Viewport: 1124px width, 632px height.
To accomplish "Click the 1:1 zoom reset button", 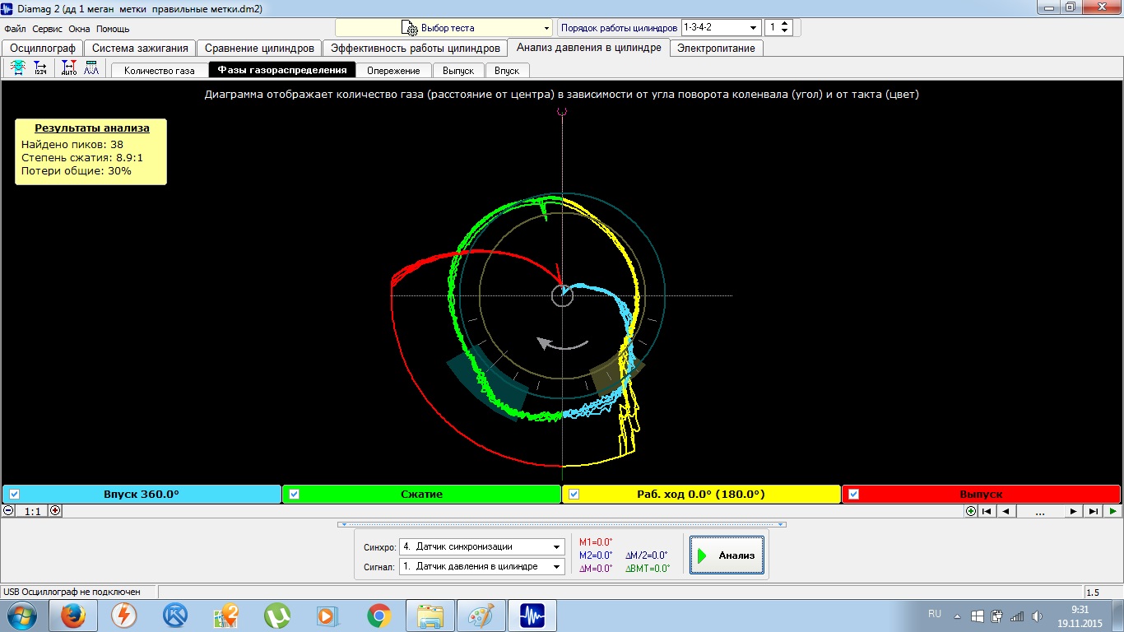I will pyautogui.click(x=32, y=510).
